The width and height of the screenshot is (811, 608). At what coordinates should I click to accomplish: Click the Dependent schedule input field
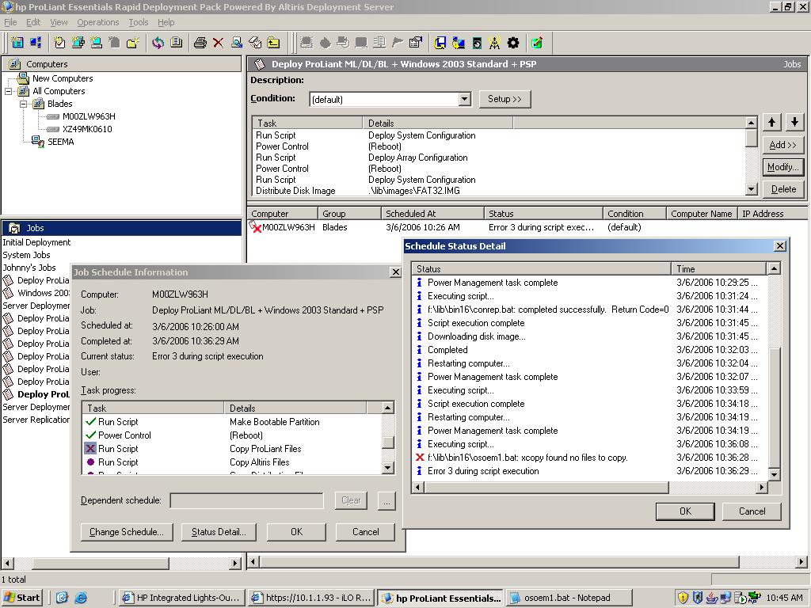247,500
